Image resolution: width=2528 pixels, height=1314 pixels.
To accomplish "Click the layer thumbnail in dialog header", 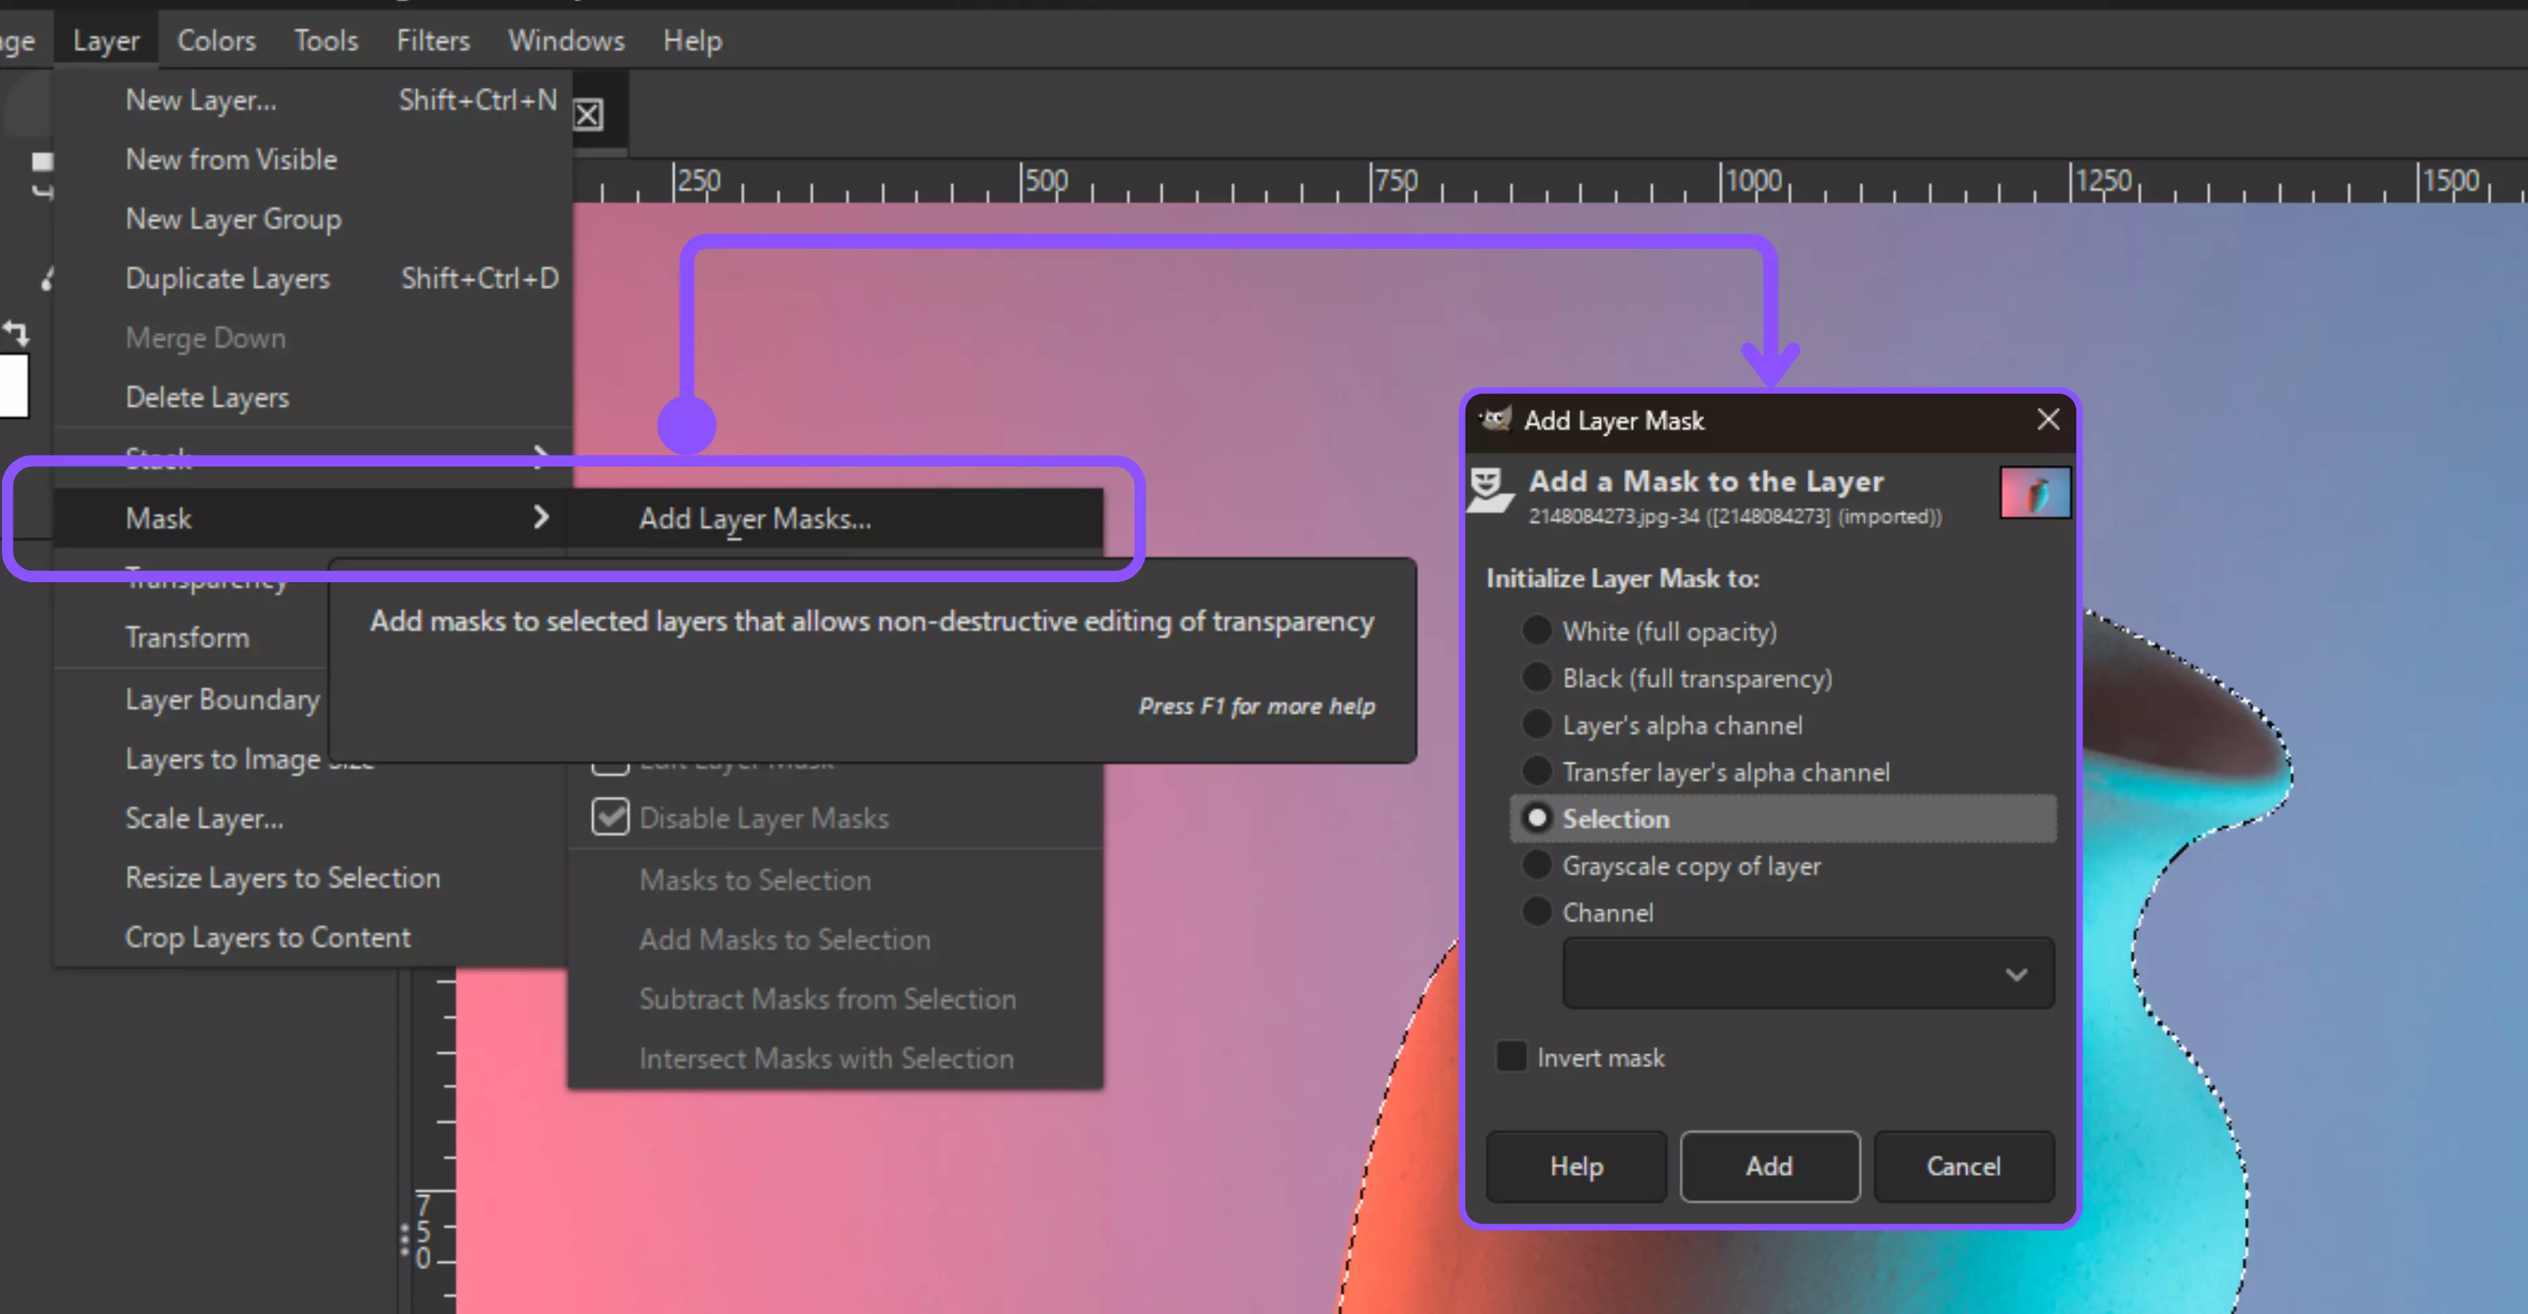I will click(2035, 493).
